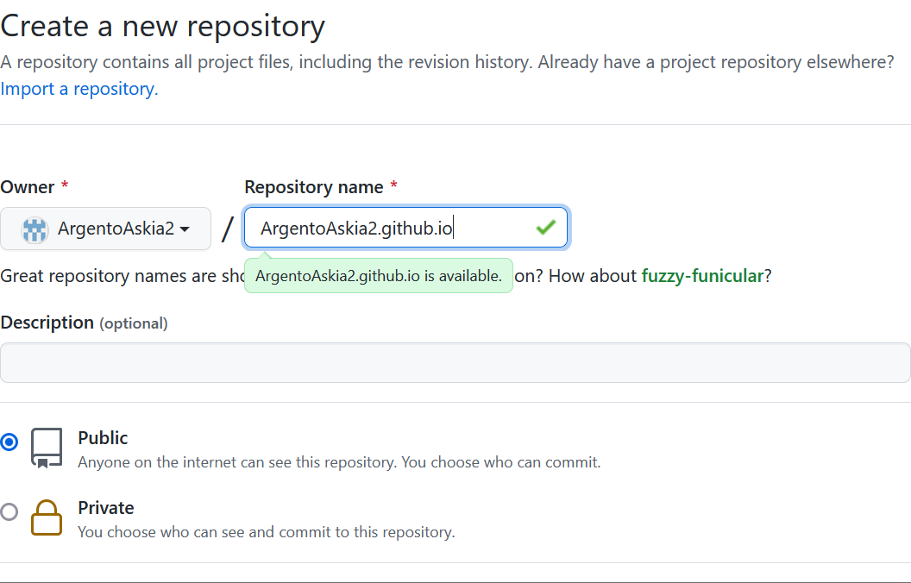
Task: Click the green checkmark in the name field
Action: coord(545,227)
